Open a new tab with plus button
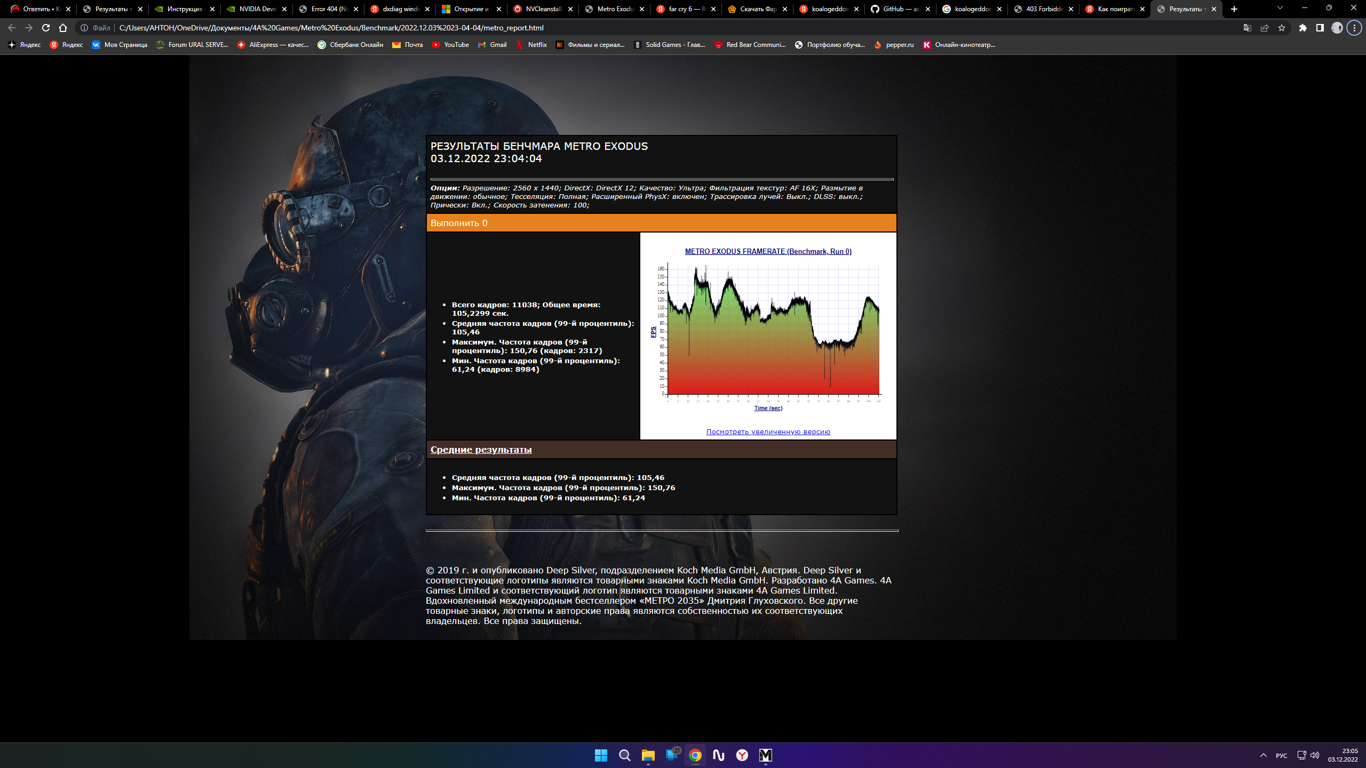Viewport: 1366px width, 768px height. tap(1234, 9)
